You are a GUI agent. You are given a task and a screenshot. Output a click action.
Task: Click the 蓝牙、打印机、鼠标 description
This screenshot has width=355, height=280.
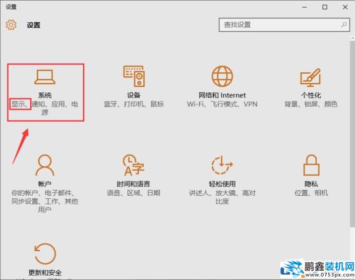pyautogui.click(x=134, y=104)
